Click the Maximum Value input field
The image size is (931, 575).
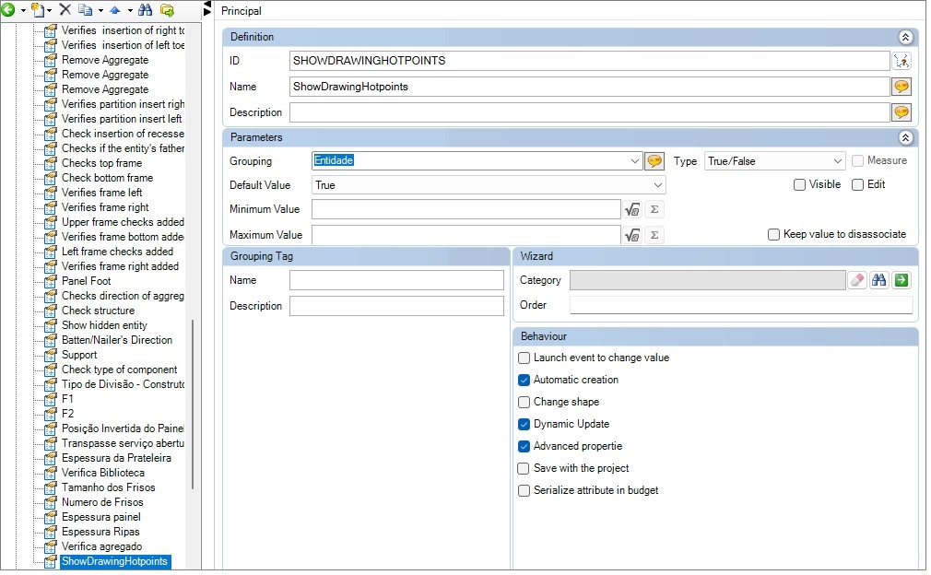(x=466, y=235)
